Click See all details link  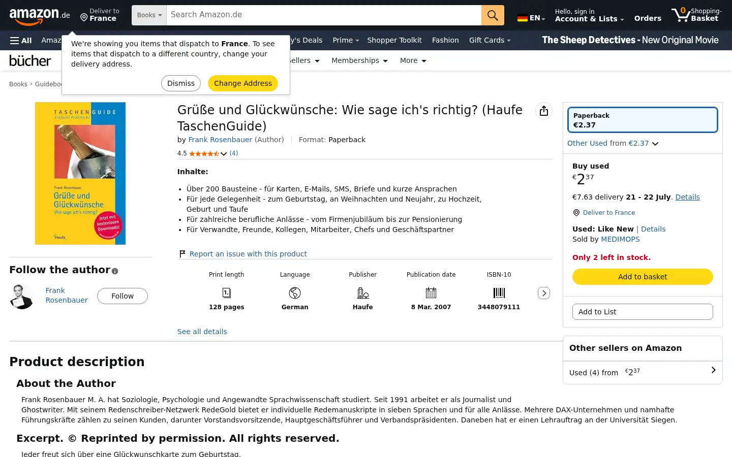pos(202,332)
